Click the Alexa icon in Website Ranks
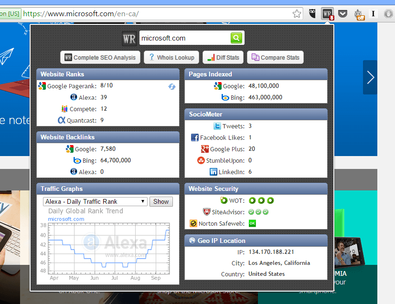The width and height of the screenshot is (395, 304). (x=74, y=97)
